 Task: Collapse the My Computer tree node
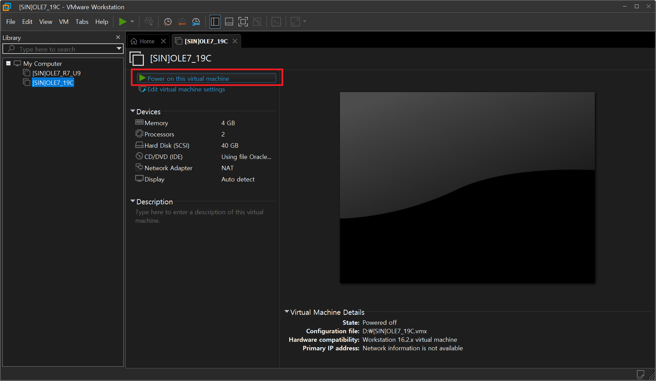pyautogui.click(x=9, y=63)
